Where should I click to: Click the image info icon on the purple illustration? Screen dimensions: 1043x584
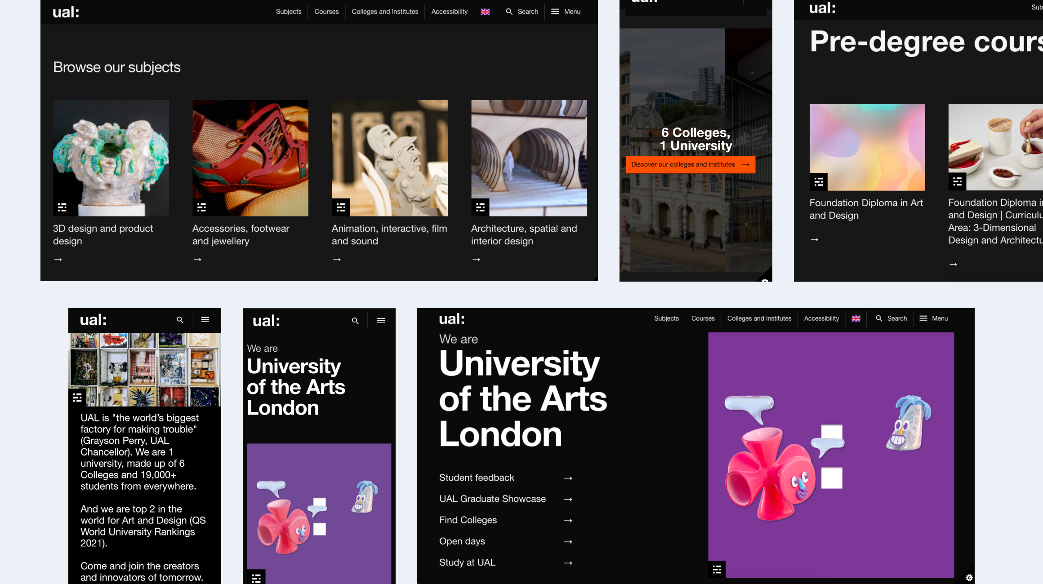click(717, 569)
